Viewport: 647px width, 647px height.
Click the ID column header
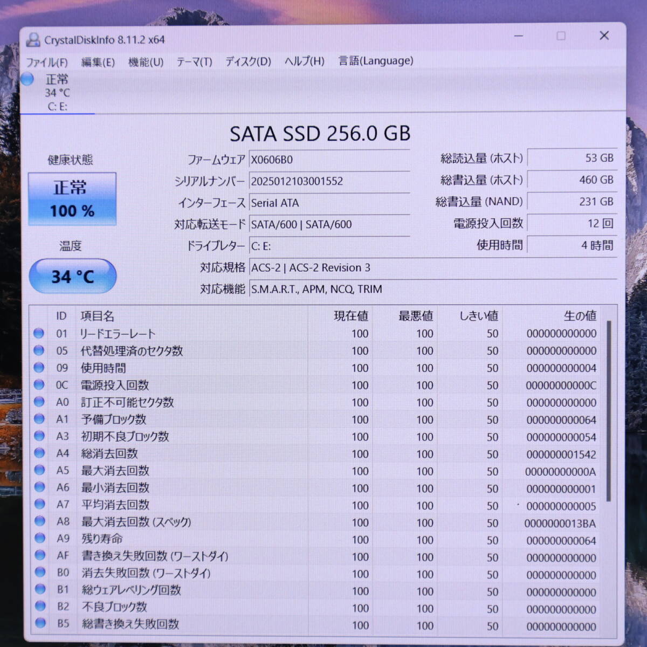(61, 316)
